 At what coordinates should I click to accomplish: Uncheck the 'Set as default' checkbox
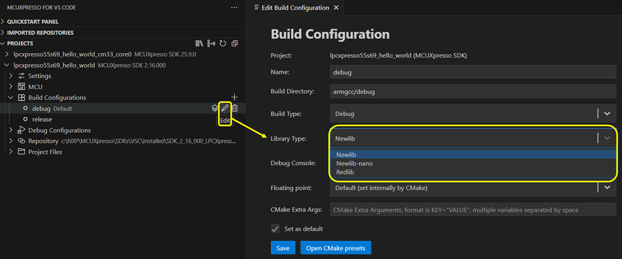[275, 229]
